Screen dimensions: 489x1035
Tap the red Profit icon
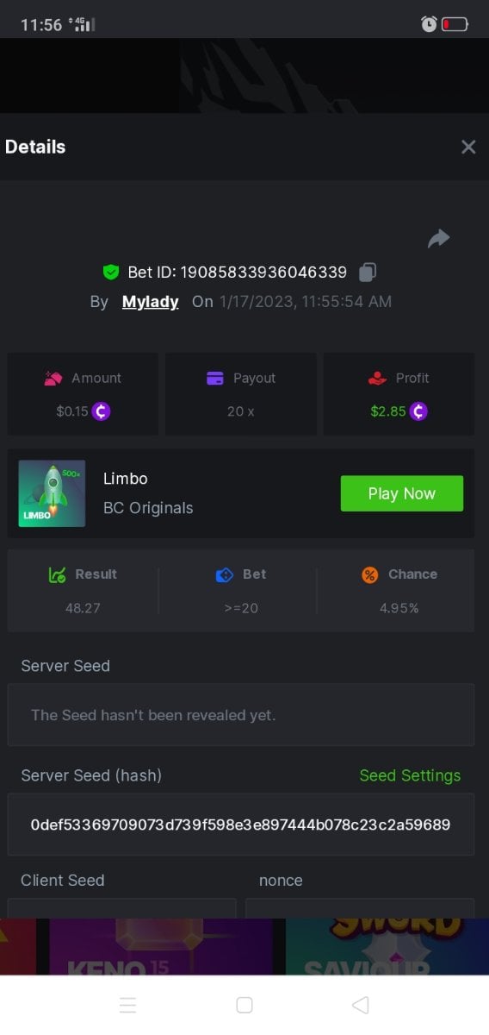[377, 378]
